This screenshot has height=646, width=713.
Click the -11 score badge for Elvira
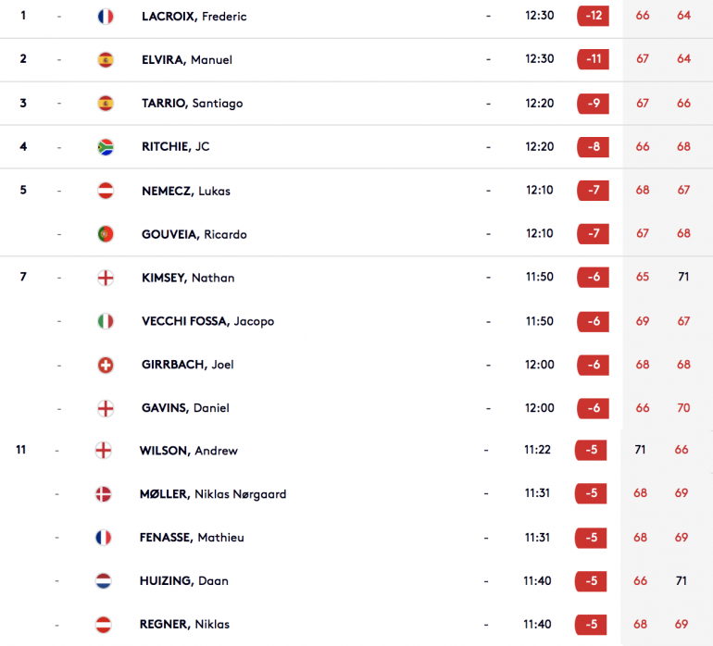(593, 59)
